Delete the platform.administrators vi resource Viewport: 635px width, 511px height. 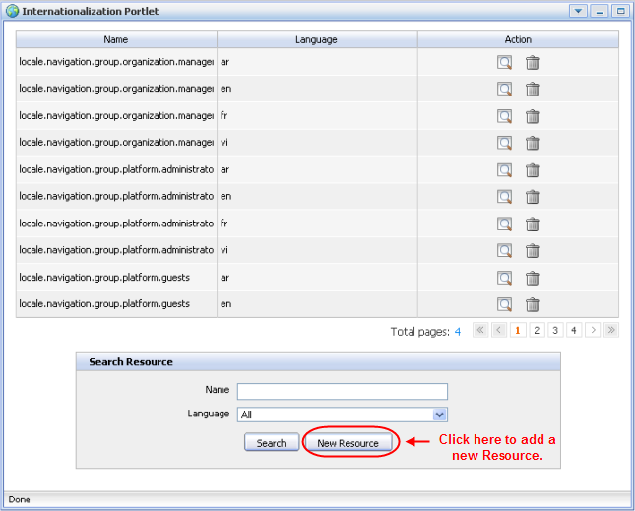click(532, 251)
